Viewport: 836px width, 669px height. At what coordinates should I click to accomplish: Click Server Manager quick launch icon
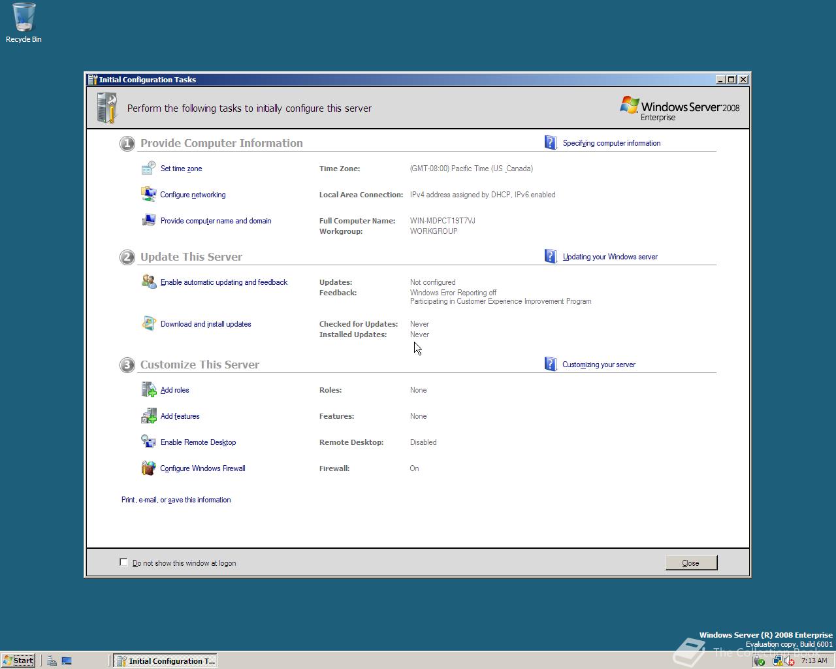(52, 661)
